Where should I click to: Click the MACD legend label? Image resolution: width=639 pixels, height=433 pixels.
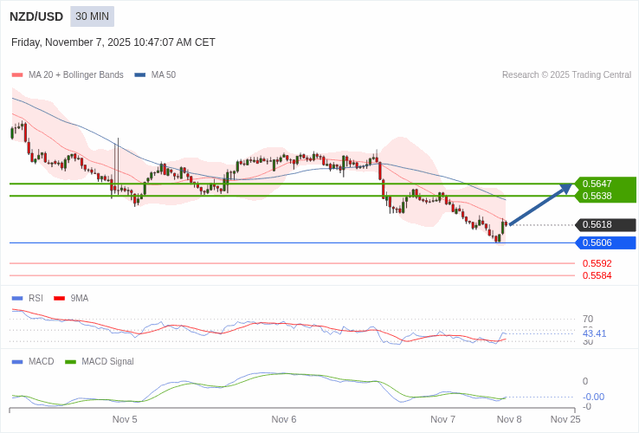[42, 362]
